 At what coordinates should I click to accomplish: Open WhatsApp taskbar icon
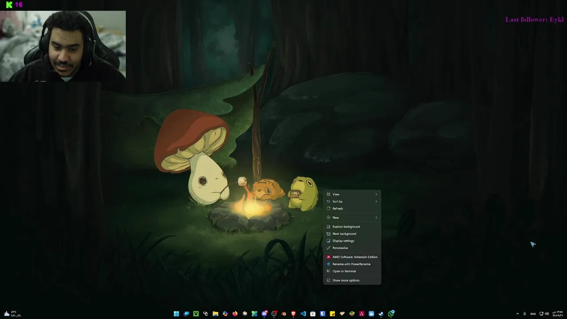point(391,314)
